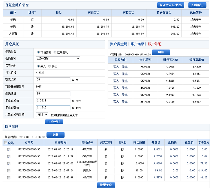
Task: Click 卖出 link in GBP/CNY quote row
Action: click(x=125, y=95)
